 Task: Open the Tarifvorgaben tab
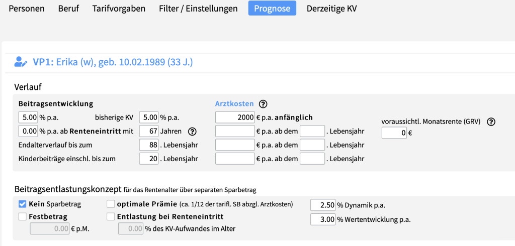coord(119,9)
